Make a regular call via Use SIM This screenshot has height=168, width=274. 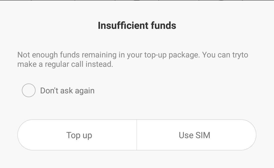[x=195, y=135]
